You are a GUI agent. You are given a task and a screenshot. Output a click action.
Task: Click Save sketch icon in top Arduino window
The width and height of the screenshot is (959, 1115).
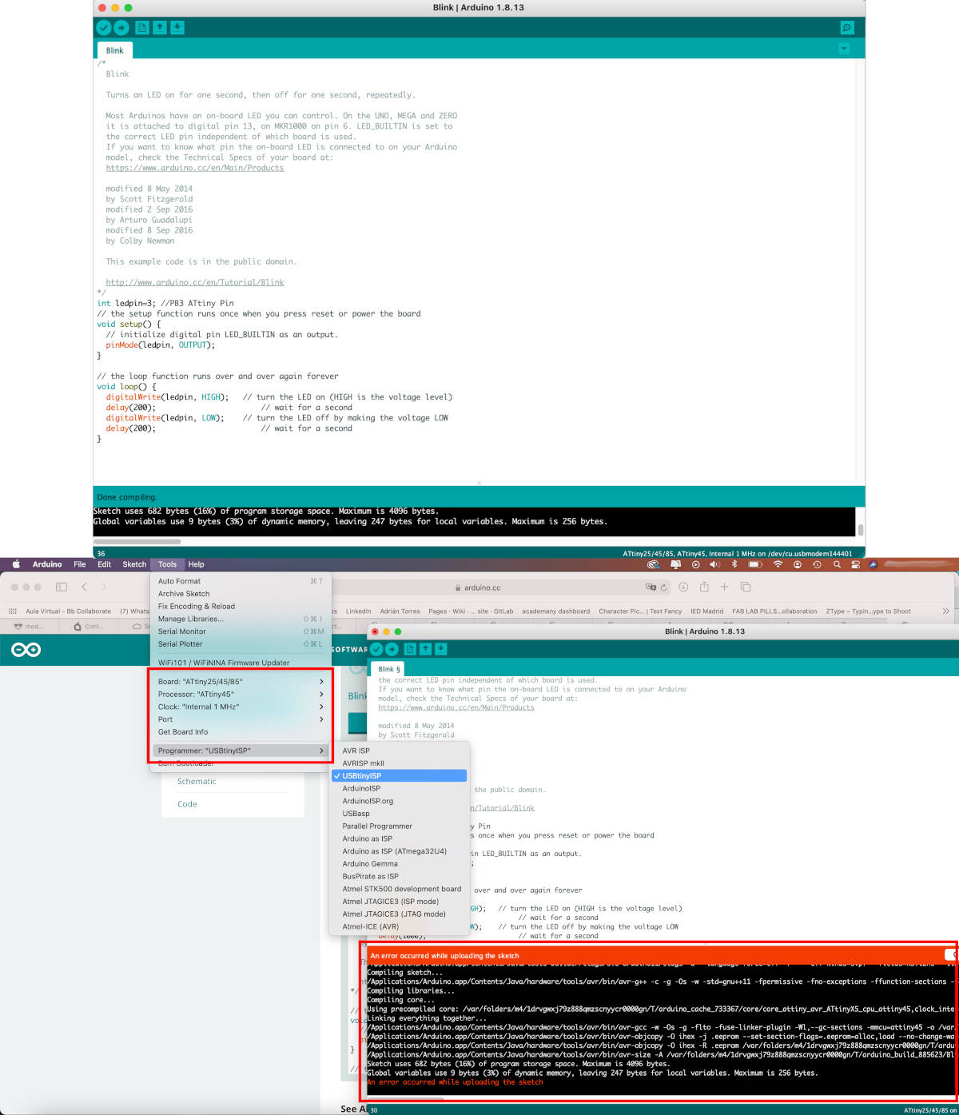[177, 28]
